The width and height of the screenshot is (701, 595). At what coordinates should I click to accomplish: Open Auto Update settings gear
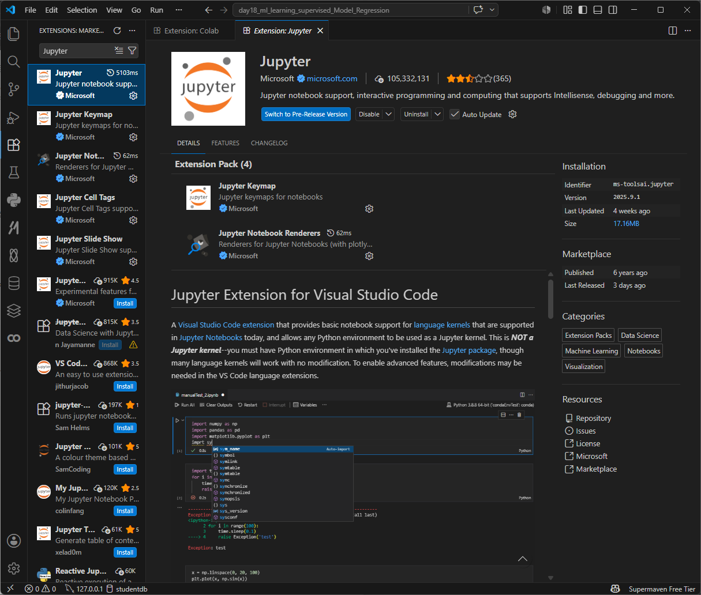[512, 114]
